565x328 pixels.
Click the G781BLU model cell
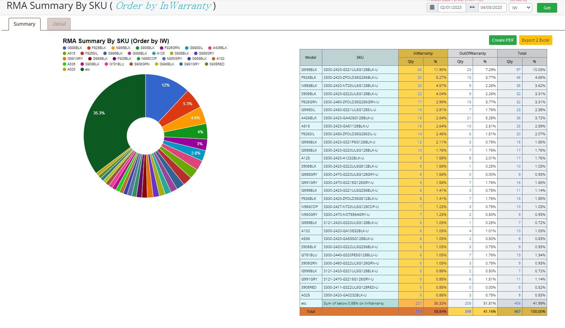(311, 255)
